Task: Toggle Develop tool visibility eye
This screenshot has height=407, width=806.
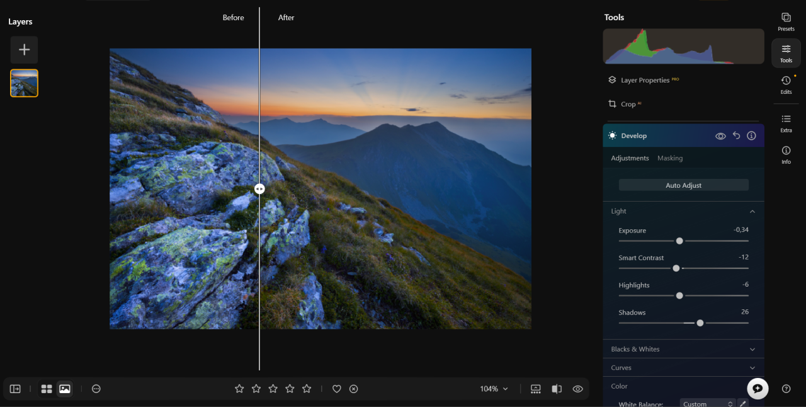Action: tap(720, 136)
